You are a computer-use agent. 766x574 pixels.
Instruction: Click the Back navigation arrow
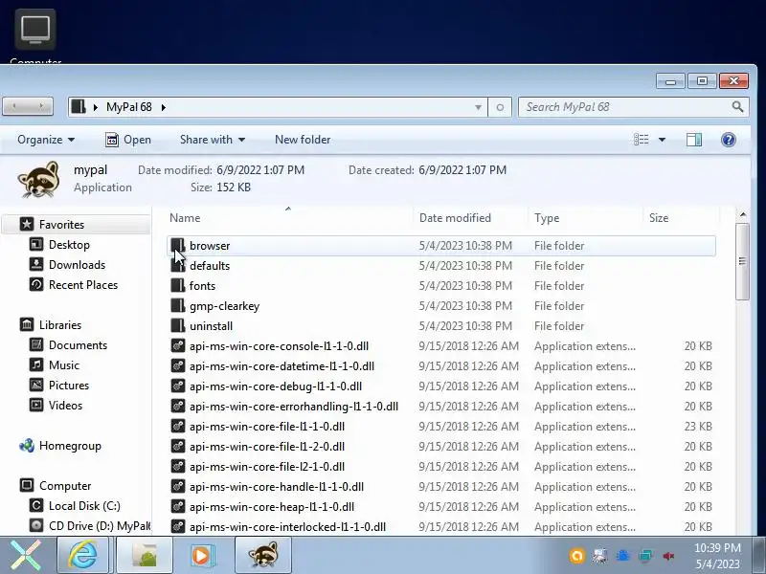(14, 106)
